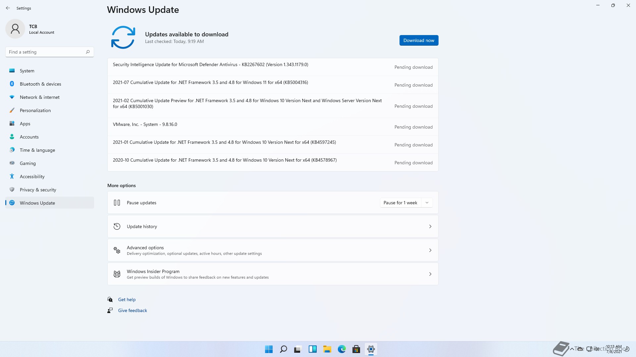Click the KB5001030 update preview entry
The width and height of the screenshot is (636, 357).
click(273, 106)
